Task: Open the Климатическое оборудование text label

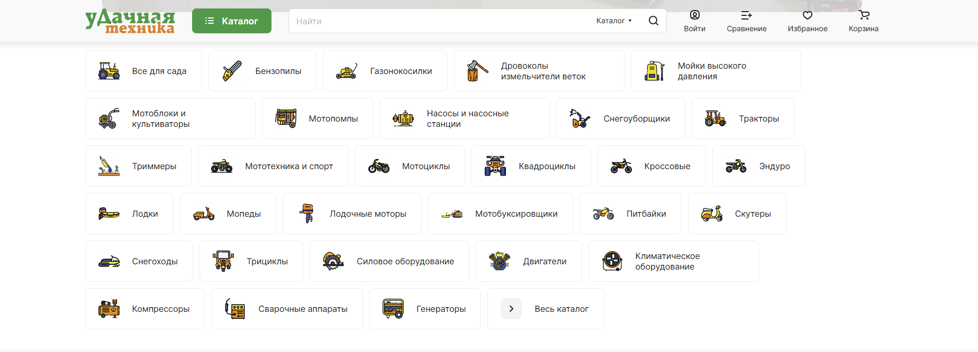Action: click(x=668, y=261)
